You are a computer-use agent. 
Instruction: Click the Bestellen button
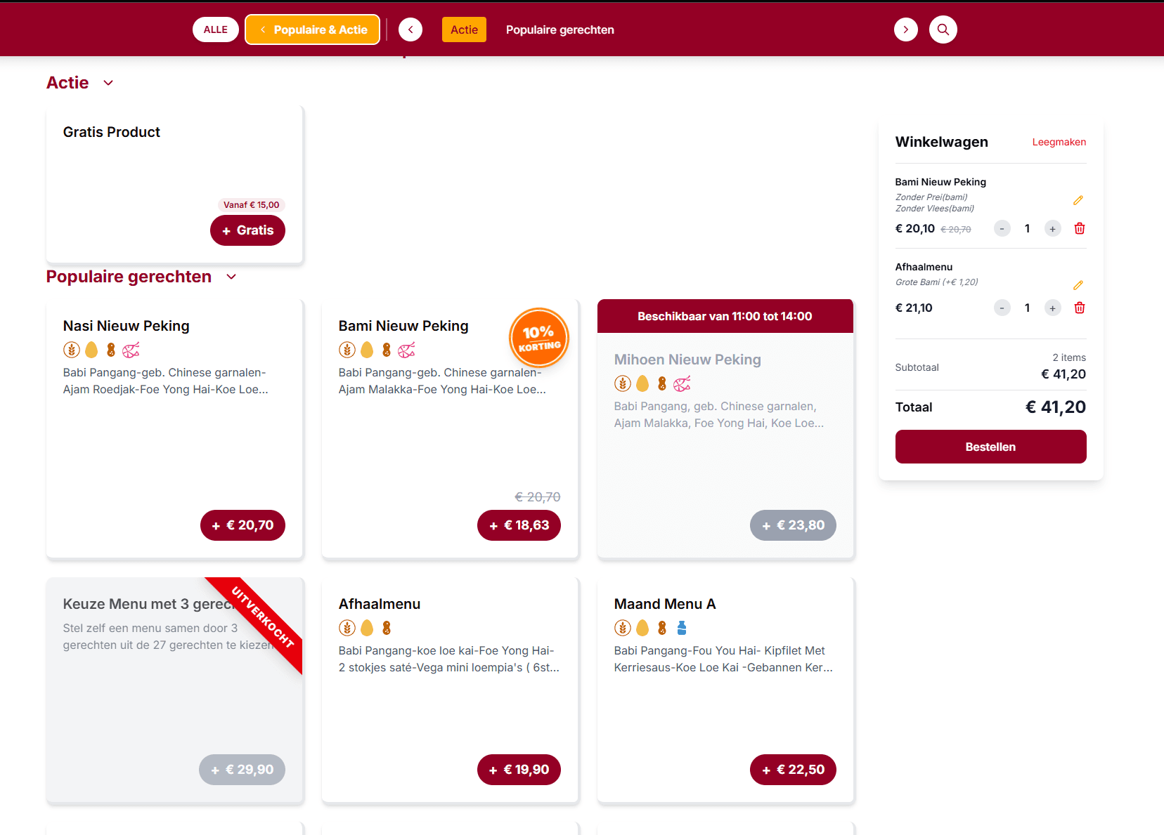990,447
